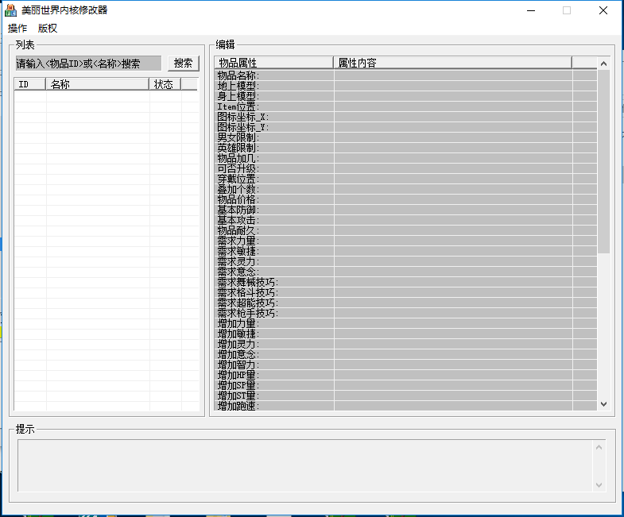This screenshot has height=517, width=624.
Task: Click the 状态 column header
Action: [x=164, y=84]
